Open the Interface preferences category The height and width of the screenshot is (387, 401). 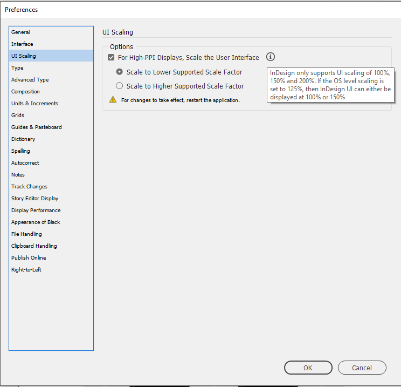click(x=51, y=44)
